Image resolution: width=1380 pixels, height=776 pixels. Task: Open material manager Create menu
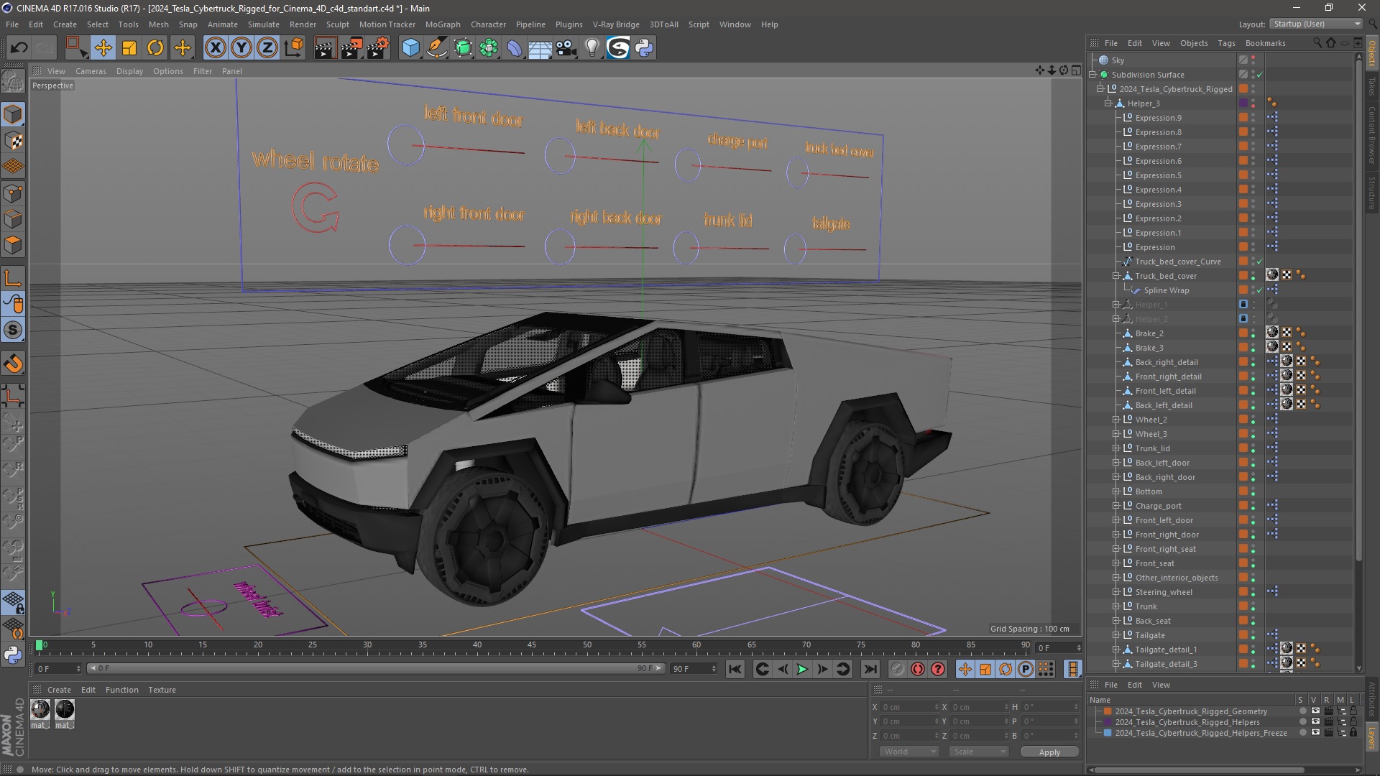point(59,690)
